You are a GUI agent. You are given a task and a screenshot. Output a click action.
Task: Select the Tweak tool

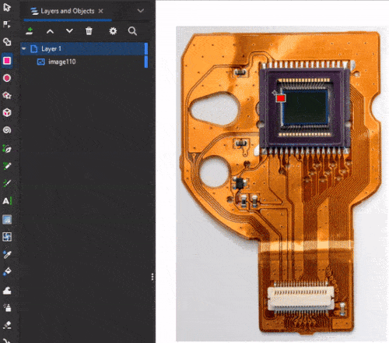7,291
